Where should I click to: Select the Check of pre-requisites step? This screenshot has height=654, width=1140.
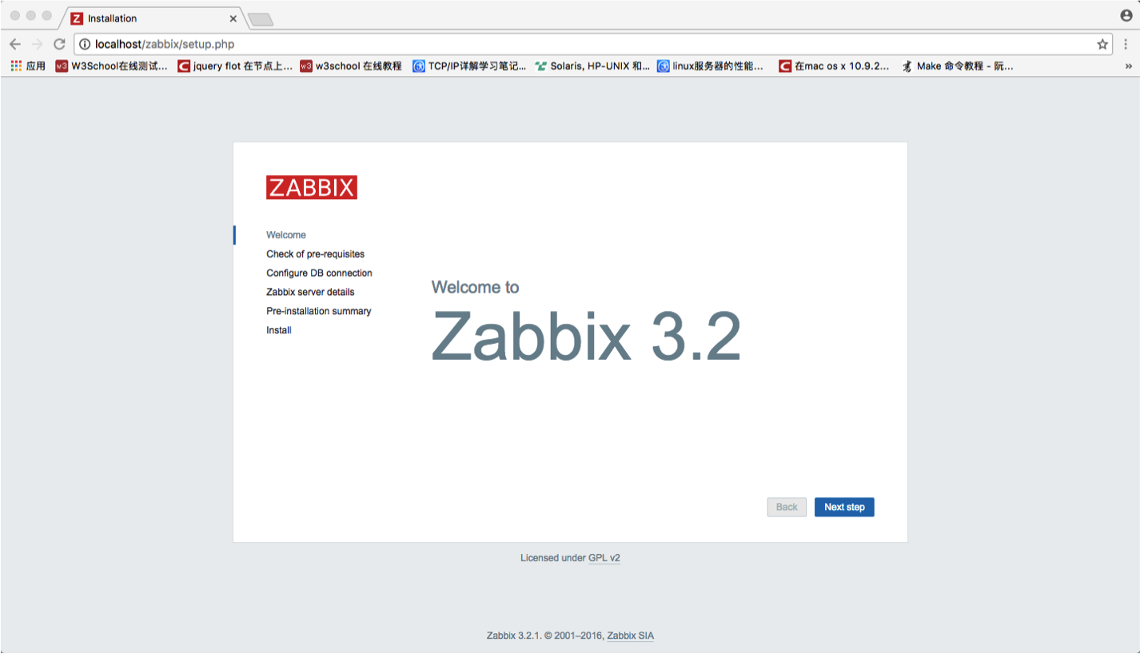[315, 254]
